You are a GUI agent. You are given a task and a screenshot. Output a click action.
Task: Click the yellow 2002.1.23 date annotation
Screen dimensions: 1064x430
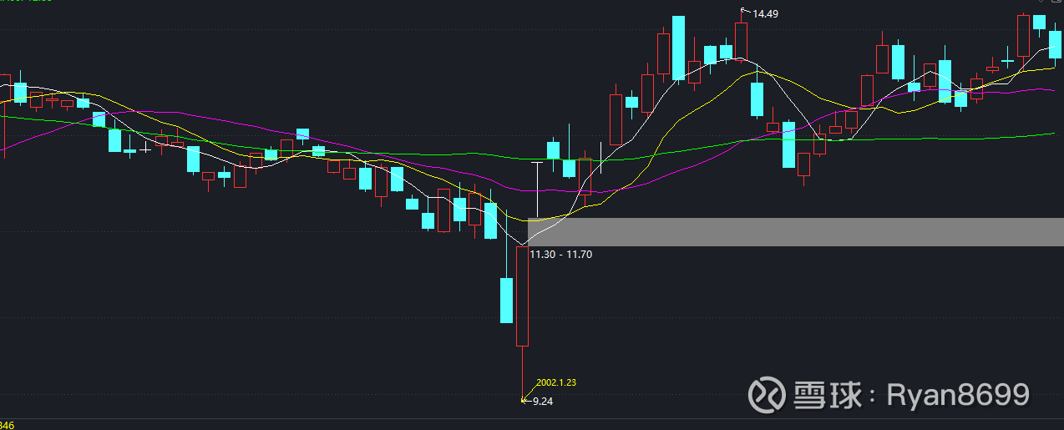click(556, 382)
